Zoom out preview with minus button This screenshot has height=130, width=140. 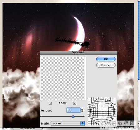pyautogui.click(x=50, y=103)
